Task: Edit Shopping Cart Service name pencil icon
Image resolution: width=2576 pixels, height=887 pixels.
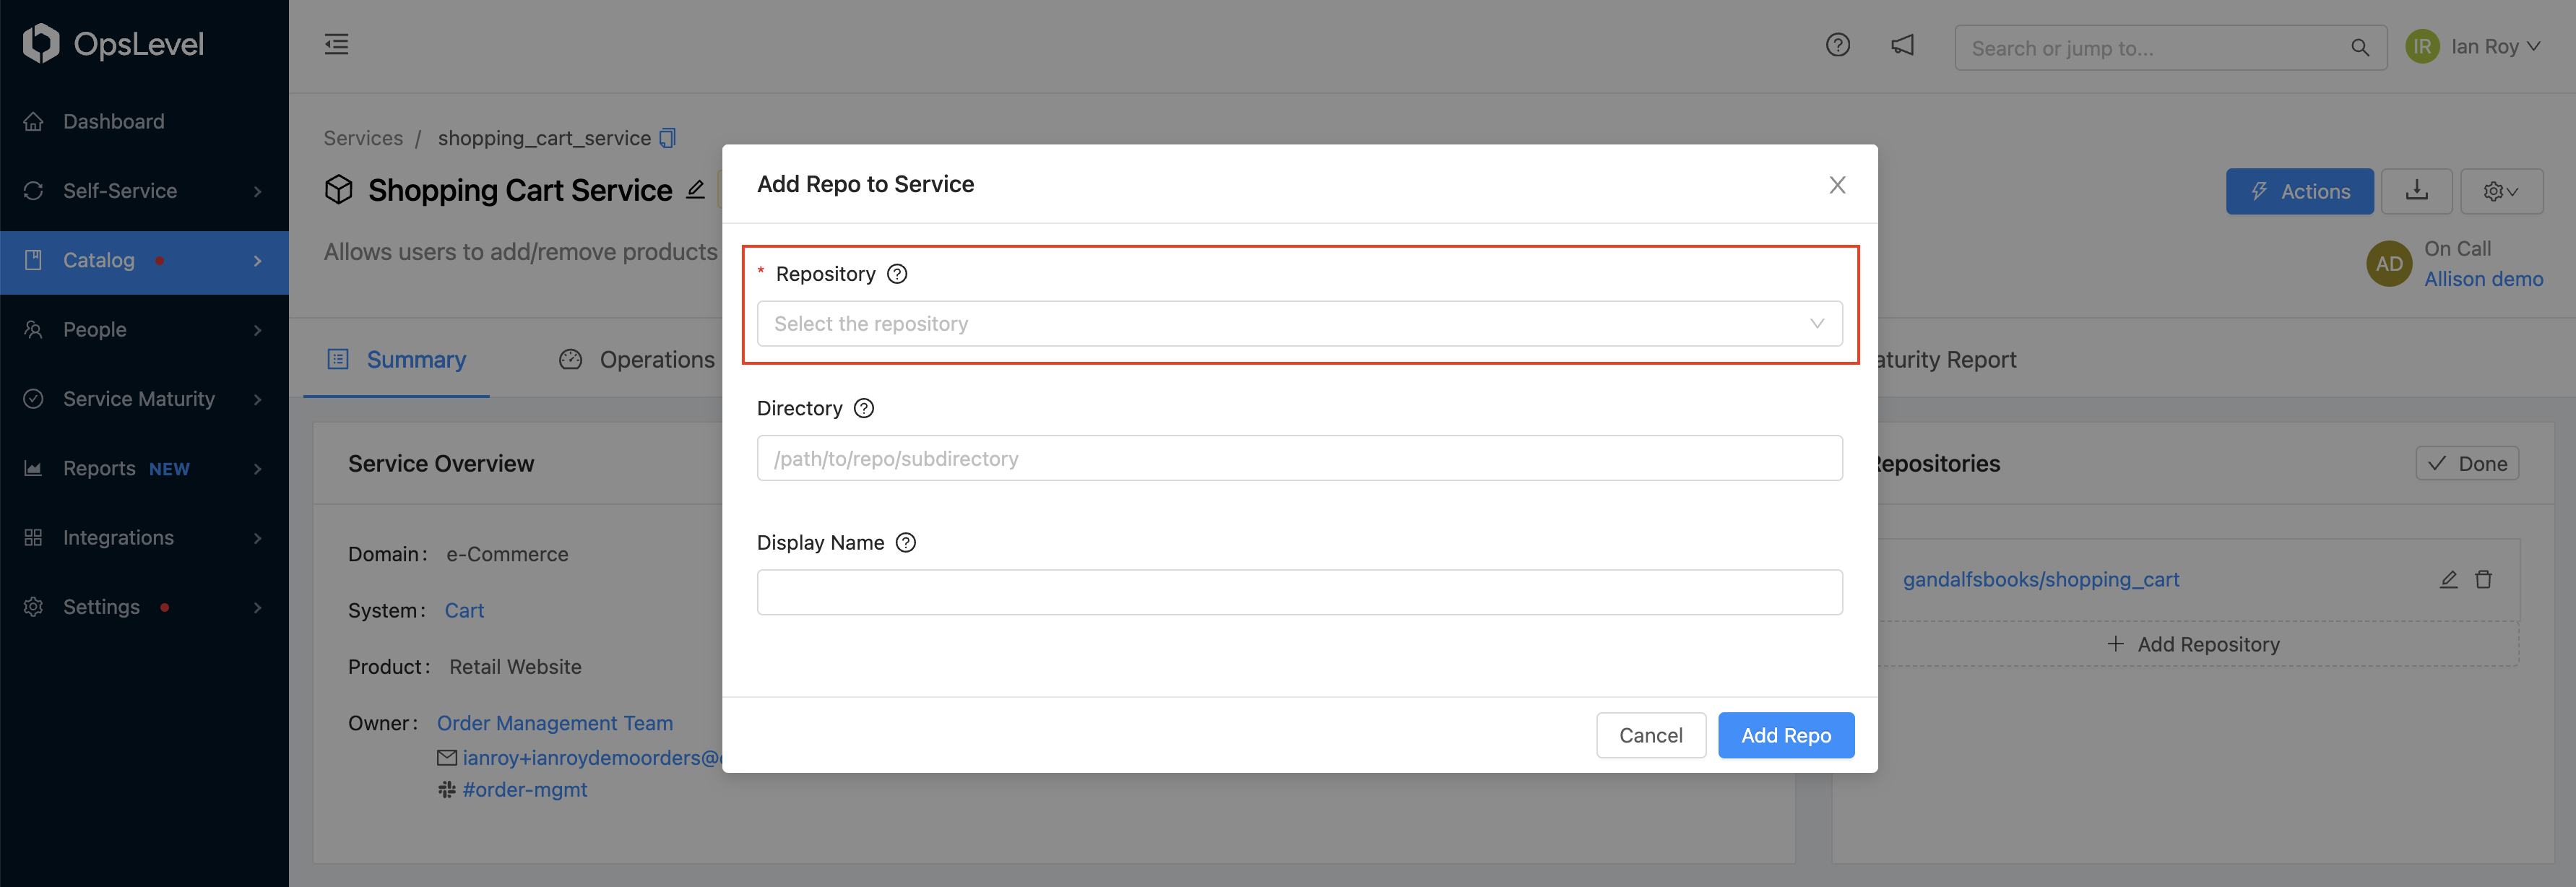Action: point(695,189)
